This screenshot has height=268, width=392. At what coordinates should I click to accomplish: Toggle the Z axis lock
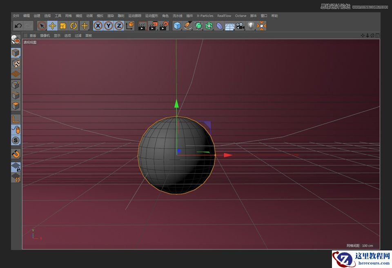click(x=119, y=26)
